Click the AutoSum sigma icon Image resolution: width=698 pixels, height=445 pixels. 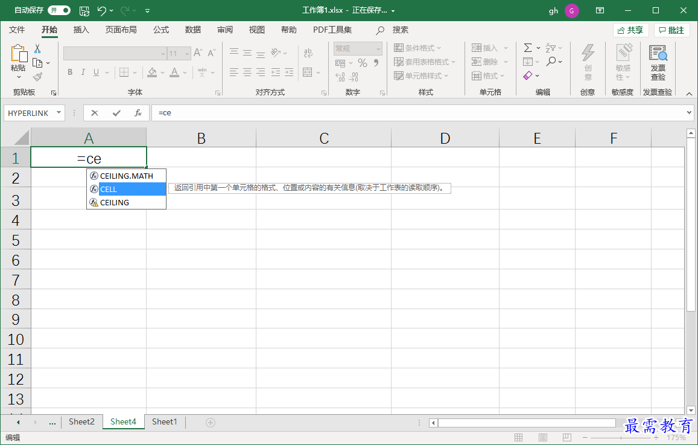(x=527, y=48)
